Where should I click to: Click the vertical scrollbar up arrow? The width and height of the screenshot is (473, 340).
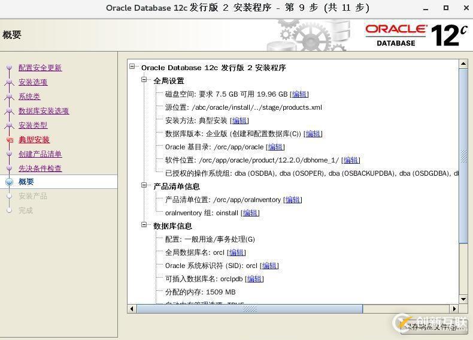(x=463, y=64)
